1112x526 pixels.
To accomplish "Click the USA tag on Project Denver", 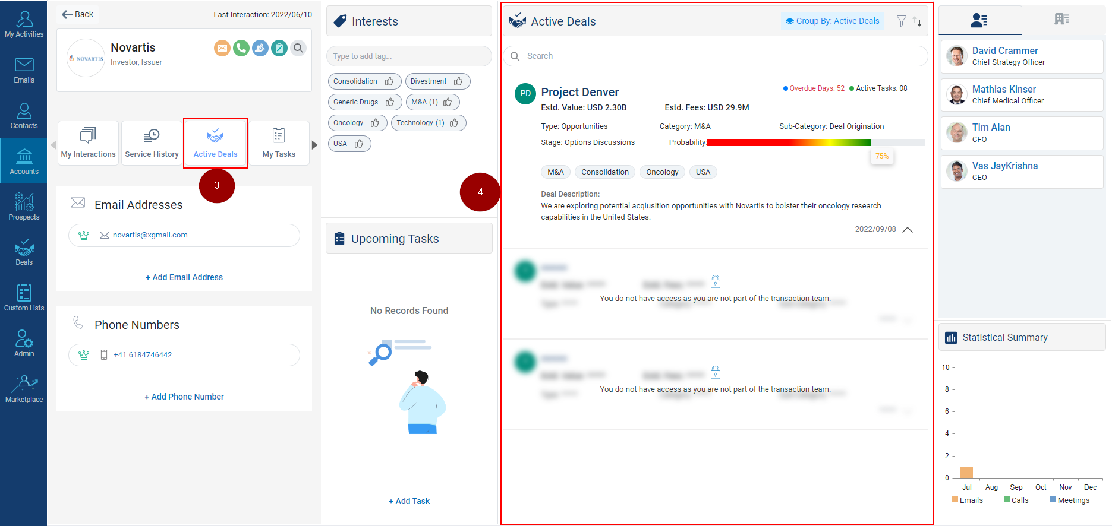I will (703, 172).
